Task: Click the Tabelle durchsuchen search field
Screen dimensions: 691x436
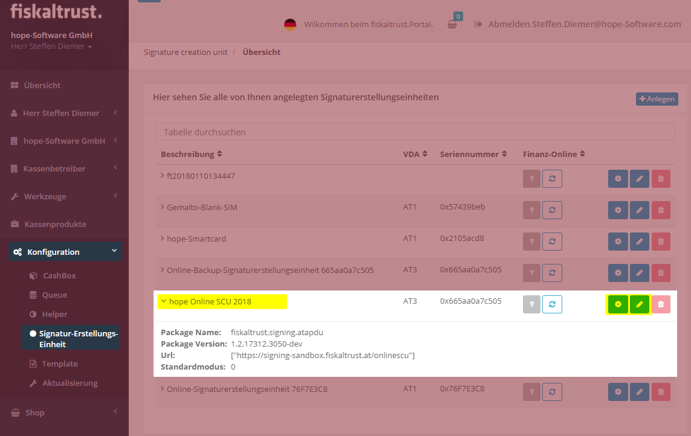Action: point(415,132)
